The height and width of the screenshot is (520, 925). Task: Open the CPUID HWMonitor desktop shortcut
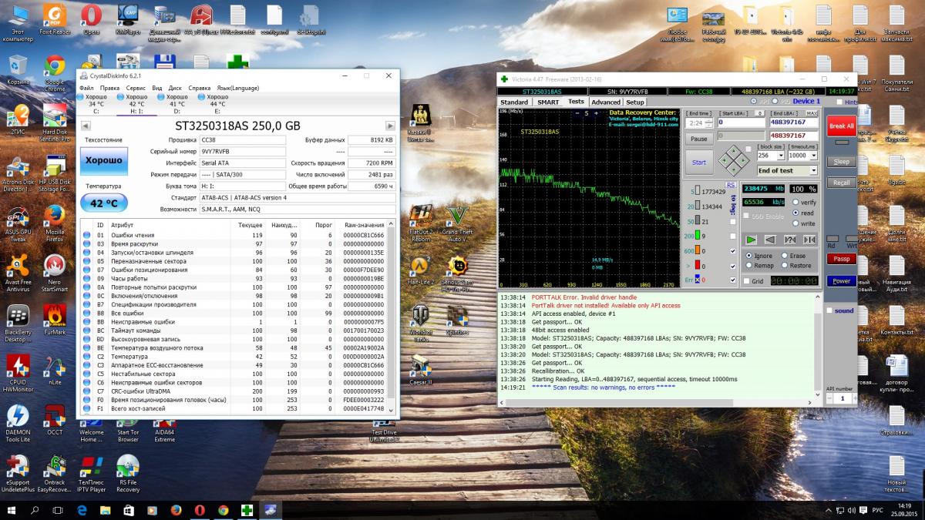(18, 373)
